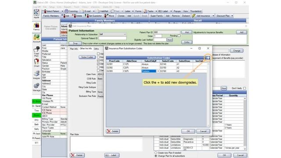Viewport: 281px width, 158px height.
Task: Expand the E-mail dropdown arrow
Action: tap(94, 11)
